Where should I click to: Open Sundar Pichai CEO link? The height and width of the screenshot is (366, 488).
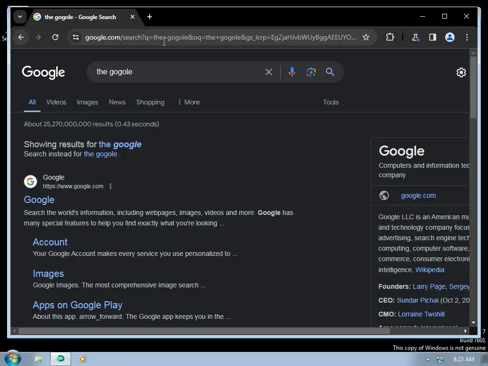(x=417, y=300)
